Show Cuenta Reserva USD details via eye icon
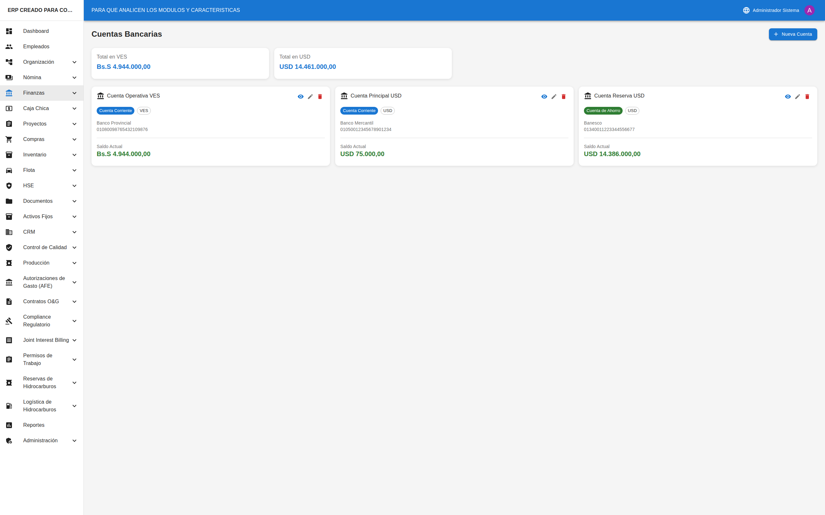The image size is (825, 515). click(788, 97)
